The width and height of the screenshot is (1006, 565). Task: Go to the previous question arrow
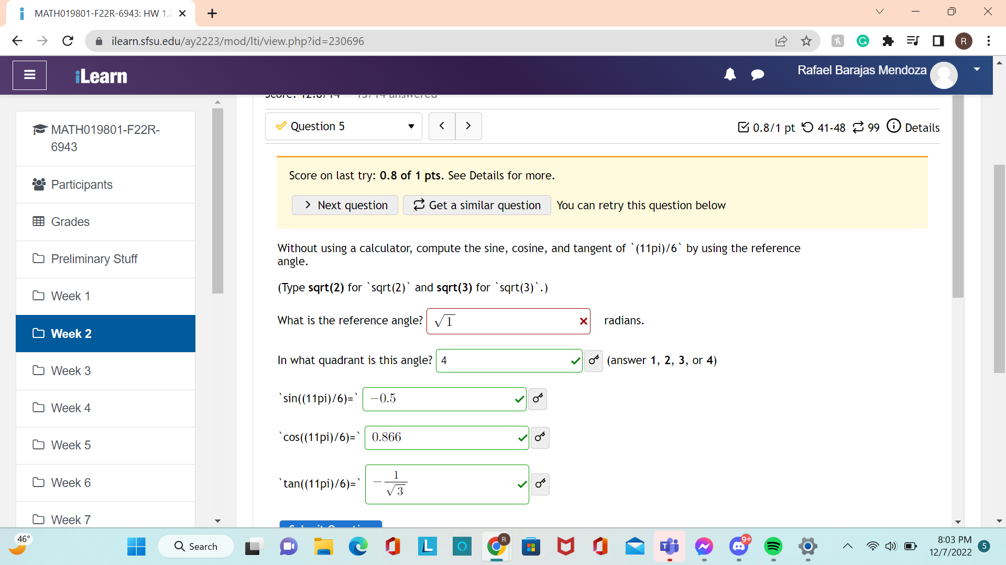click(x=442, y=126)
